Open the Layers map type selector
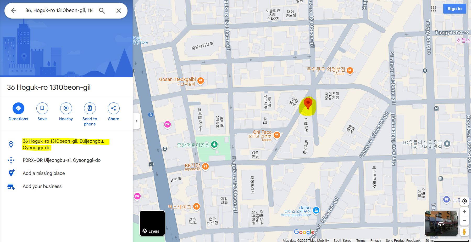The width and height of the screenshot is (471, 242). click(152, 223)
